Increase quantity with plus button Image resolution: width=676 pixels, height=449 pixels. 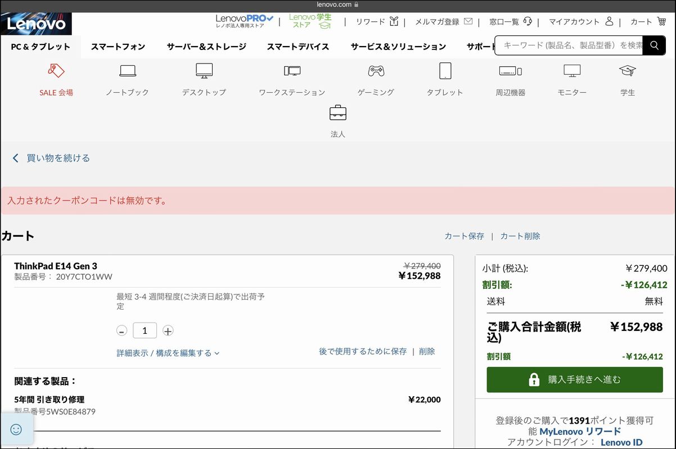168,330
